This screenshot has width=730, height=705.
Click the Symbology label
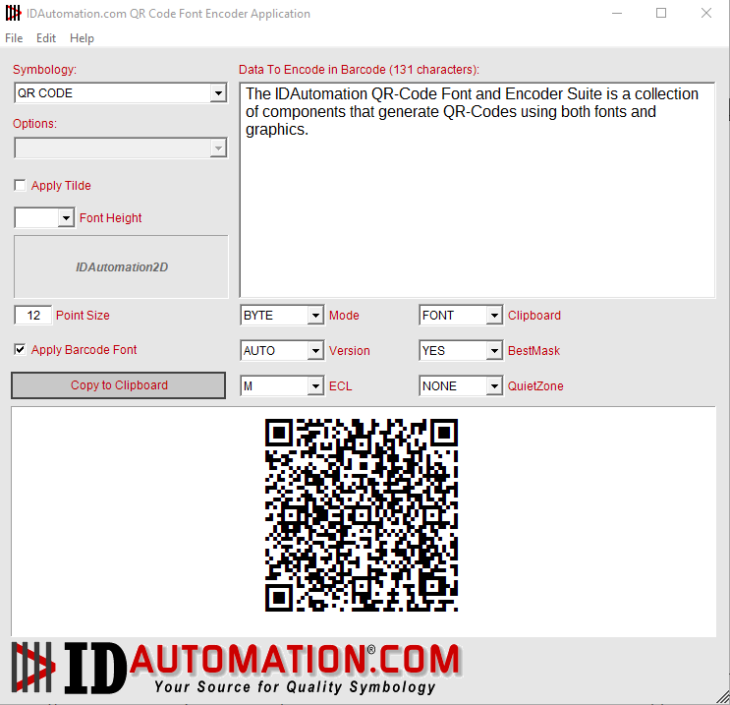point(44,70)
